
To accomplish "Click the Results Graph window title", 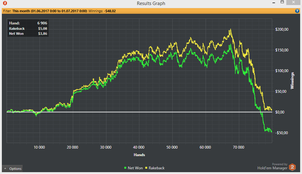I will pyautogui.click(x=151, y=3).
